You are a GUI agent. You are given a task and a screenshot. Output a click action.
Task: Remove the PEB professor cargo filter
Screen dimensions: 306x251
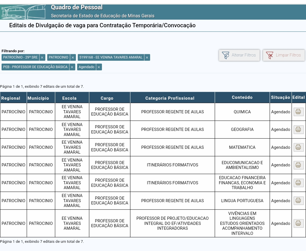click(x=72, y=67)
